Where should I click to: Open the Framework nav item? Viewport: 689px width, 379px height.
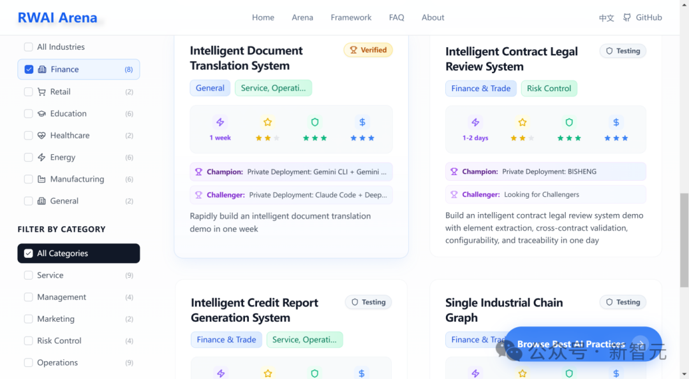click(351, 18)
